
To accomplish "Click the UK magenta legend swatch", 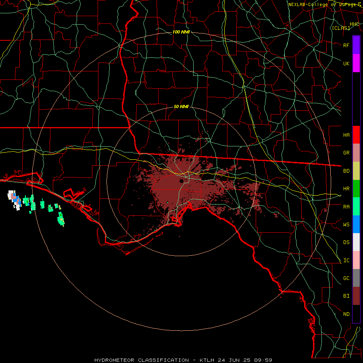I will pos(356,63).
